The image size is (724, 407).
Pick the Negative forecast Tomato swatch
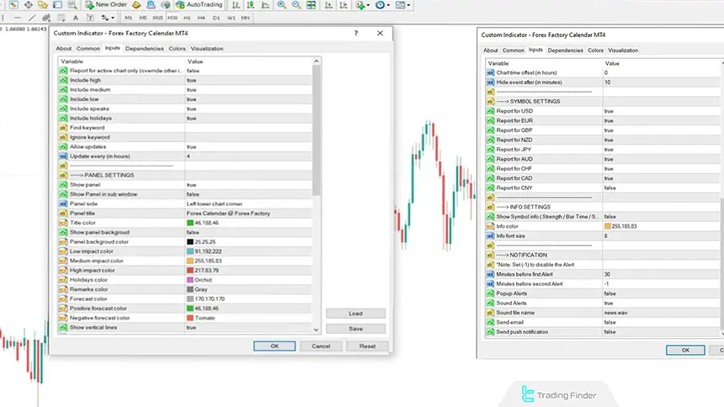tap(189, 318)
